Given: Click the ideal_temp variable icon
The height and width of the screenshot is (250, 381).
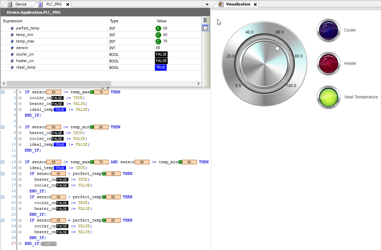Looking at the screenshot, I should pyautogui.click(x=12, y=68).
